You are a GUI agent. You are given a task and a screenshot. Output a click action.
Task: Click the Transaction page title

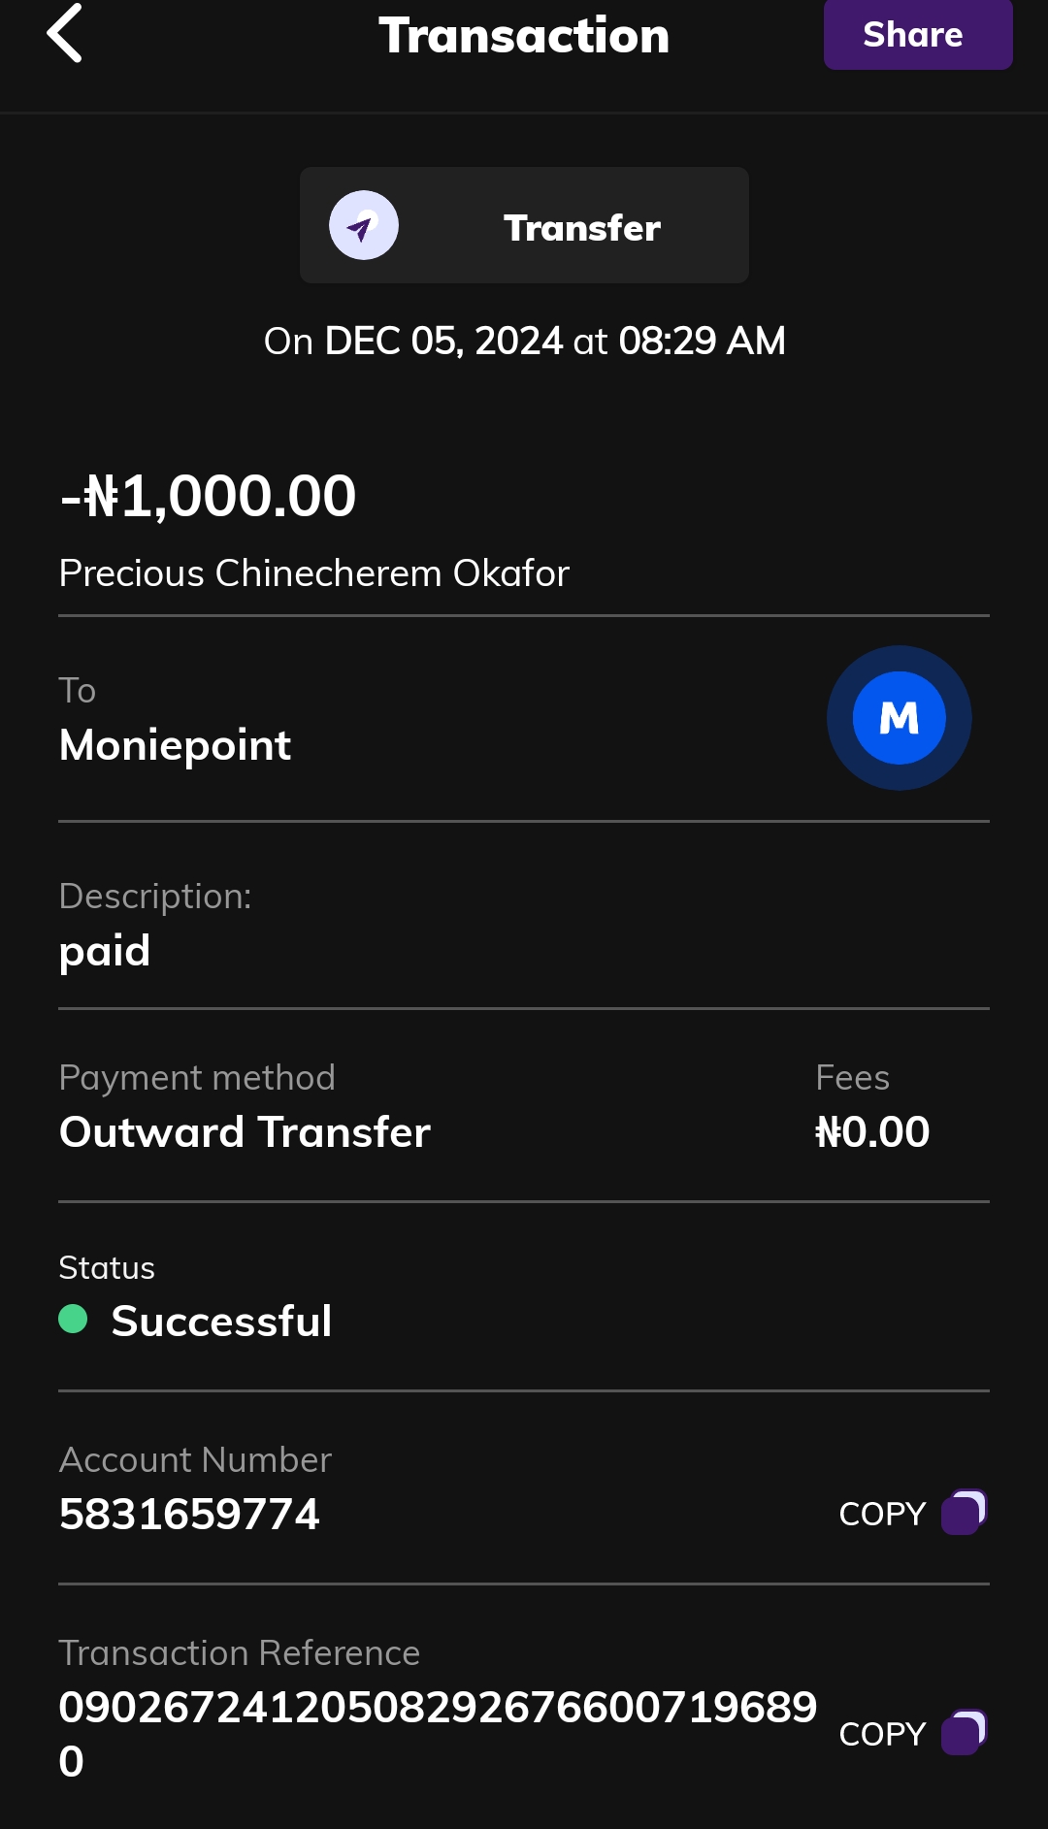pos(524,36)
